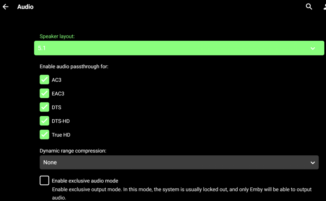The height and width of the screenshot is (201, 326).
Task: Click the True HD label text
Action: pyautogui.click(x=60, y=135)
